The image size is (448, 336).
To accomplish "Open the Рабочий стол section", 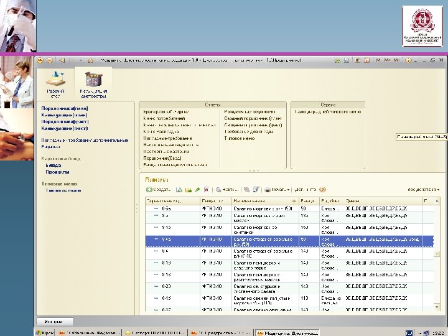I will coord(55,85).
